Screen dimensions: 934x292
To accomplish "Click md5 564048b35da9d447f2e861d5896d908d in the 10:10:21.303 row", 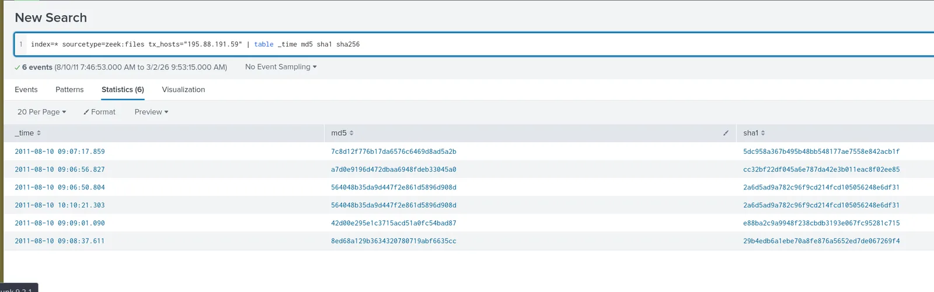I will pyautogui.click(x=393, y=205).
